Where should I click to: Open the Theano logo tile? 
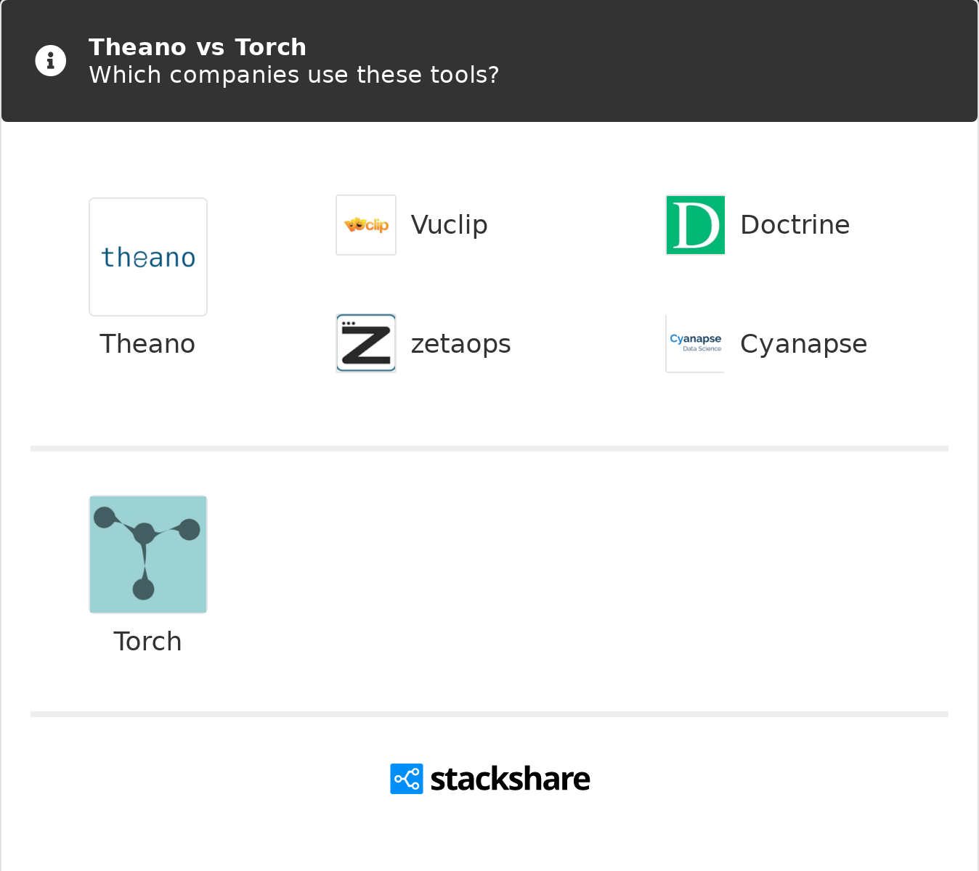(x=148, y=257)
